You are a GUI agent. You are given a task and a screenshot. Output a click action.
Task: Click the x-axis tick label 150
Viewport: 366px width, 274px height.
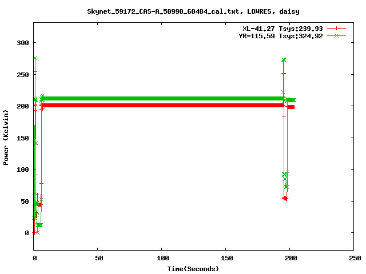coord(226,258)
